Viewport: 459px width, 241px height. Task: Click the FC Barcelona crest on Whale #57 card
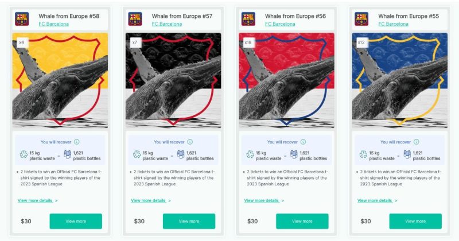point(135,19)
